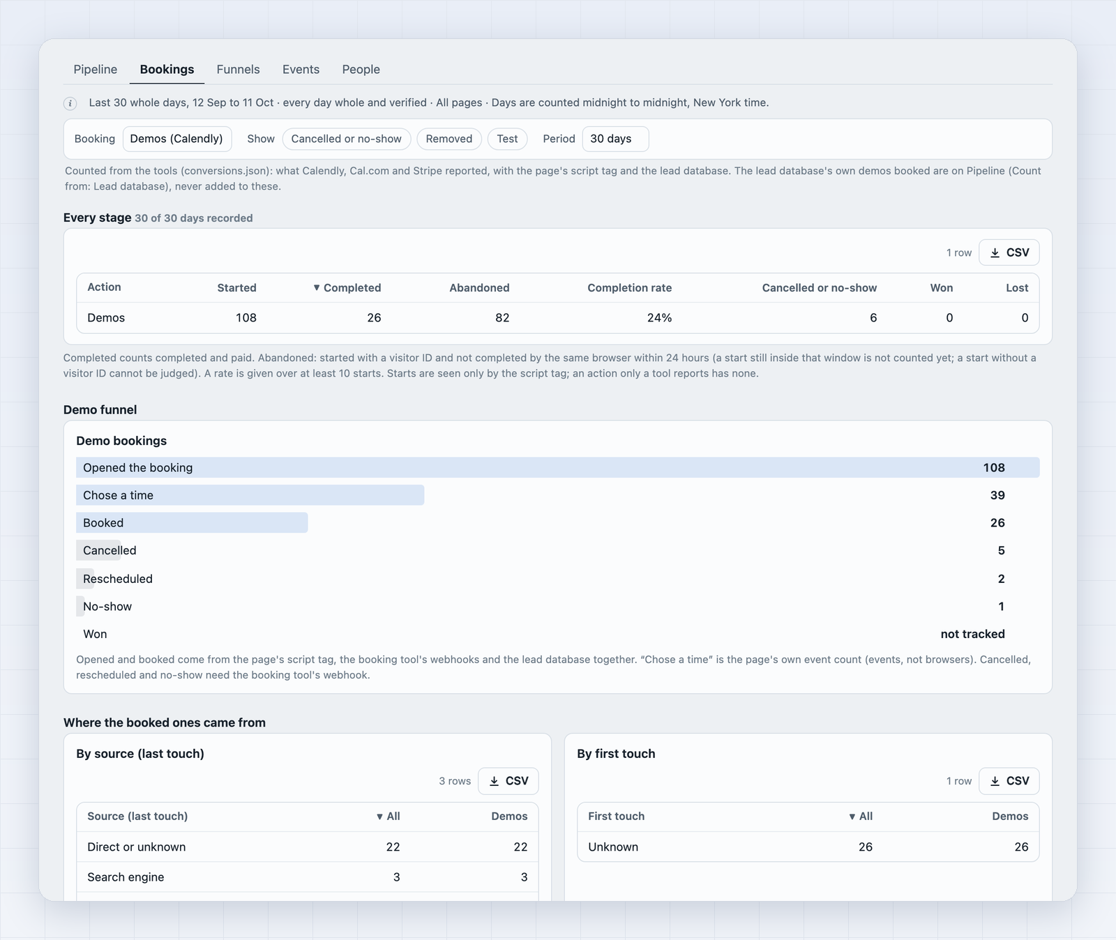Switch to the Pipeline tab

click(x=96, y=69)
